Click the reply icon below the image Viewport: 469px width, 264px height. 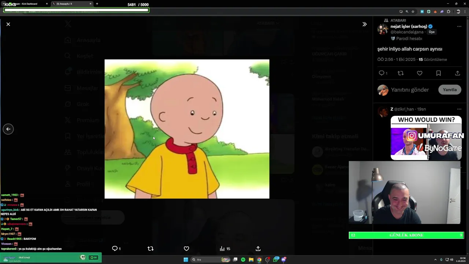[116, 249]
